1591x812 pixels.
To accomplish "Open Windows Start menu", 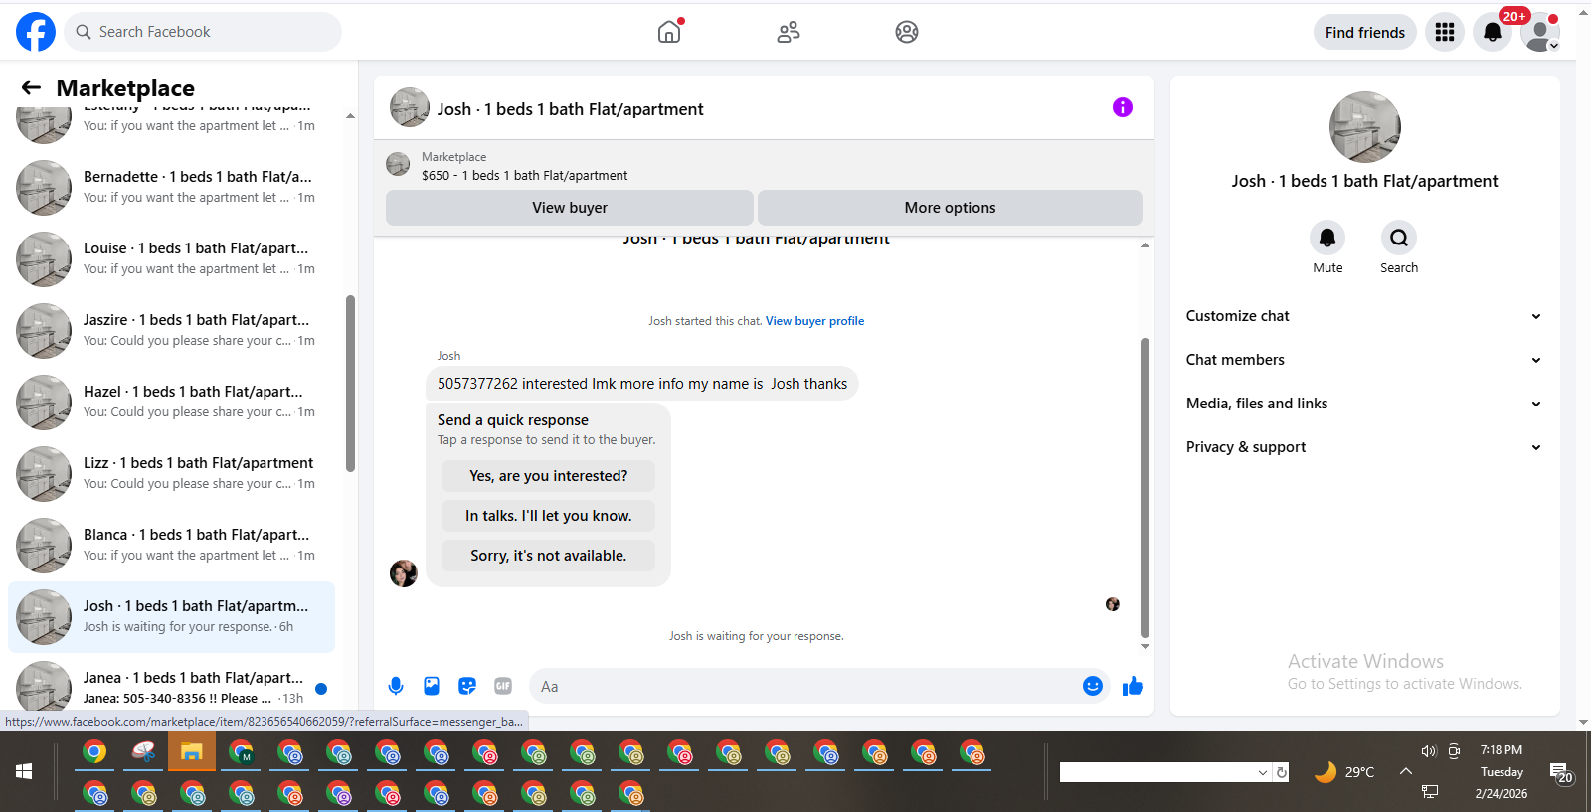I will 24,771.
